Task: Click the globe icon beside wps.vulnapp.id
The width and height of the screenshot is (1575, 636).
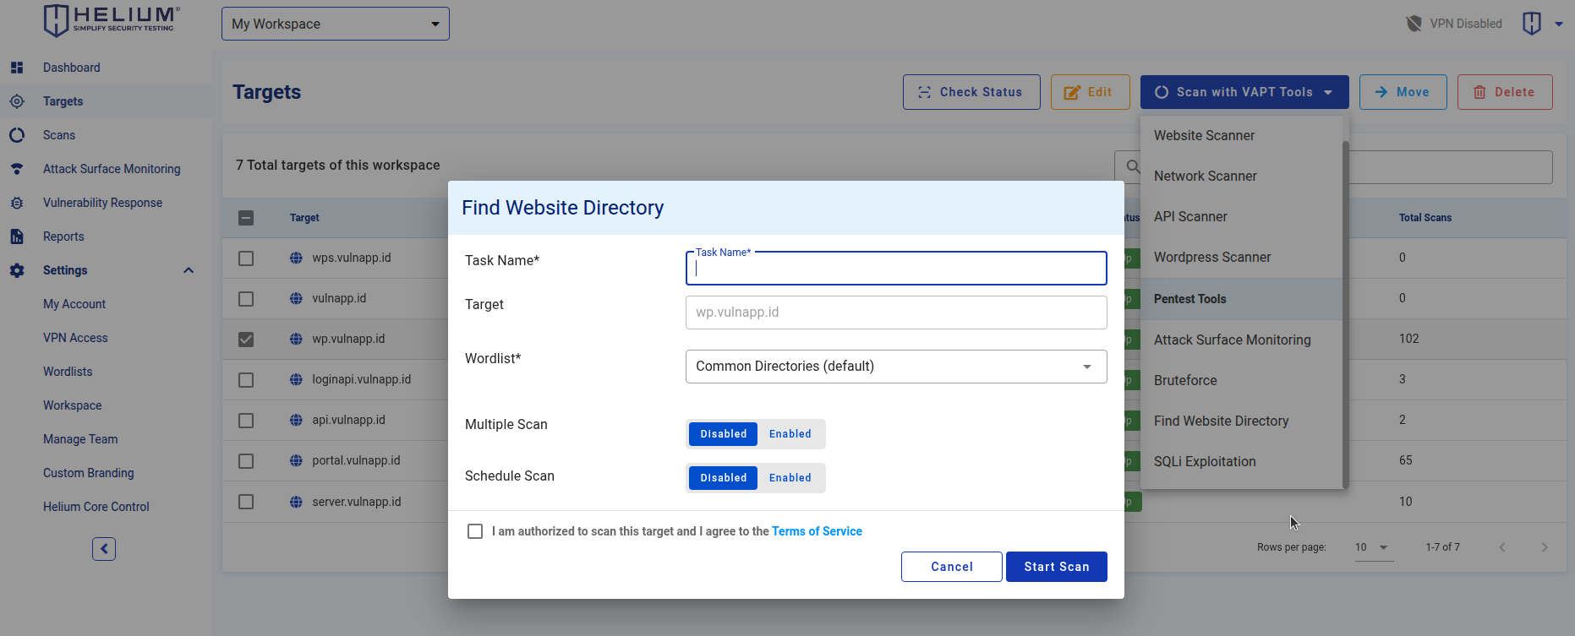Action: tap(296, 258)
